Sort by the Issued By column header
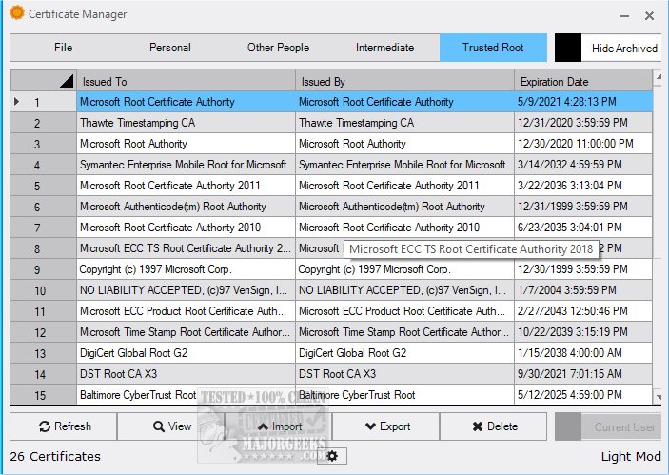This screenshot has height=475, width=669. pos(404,81)
